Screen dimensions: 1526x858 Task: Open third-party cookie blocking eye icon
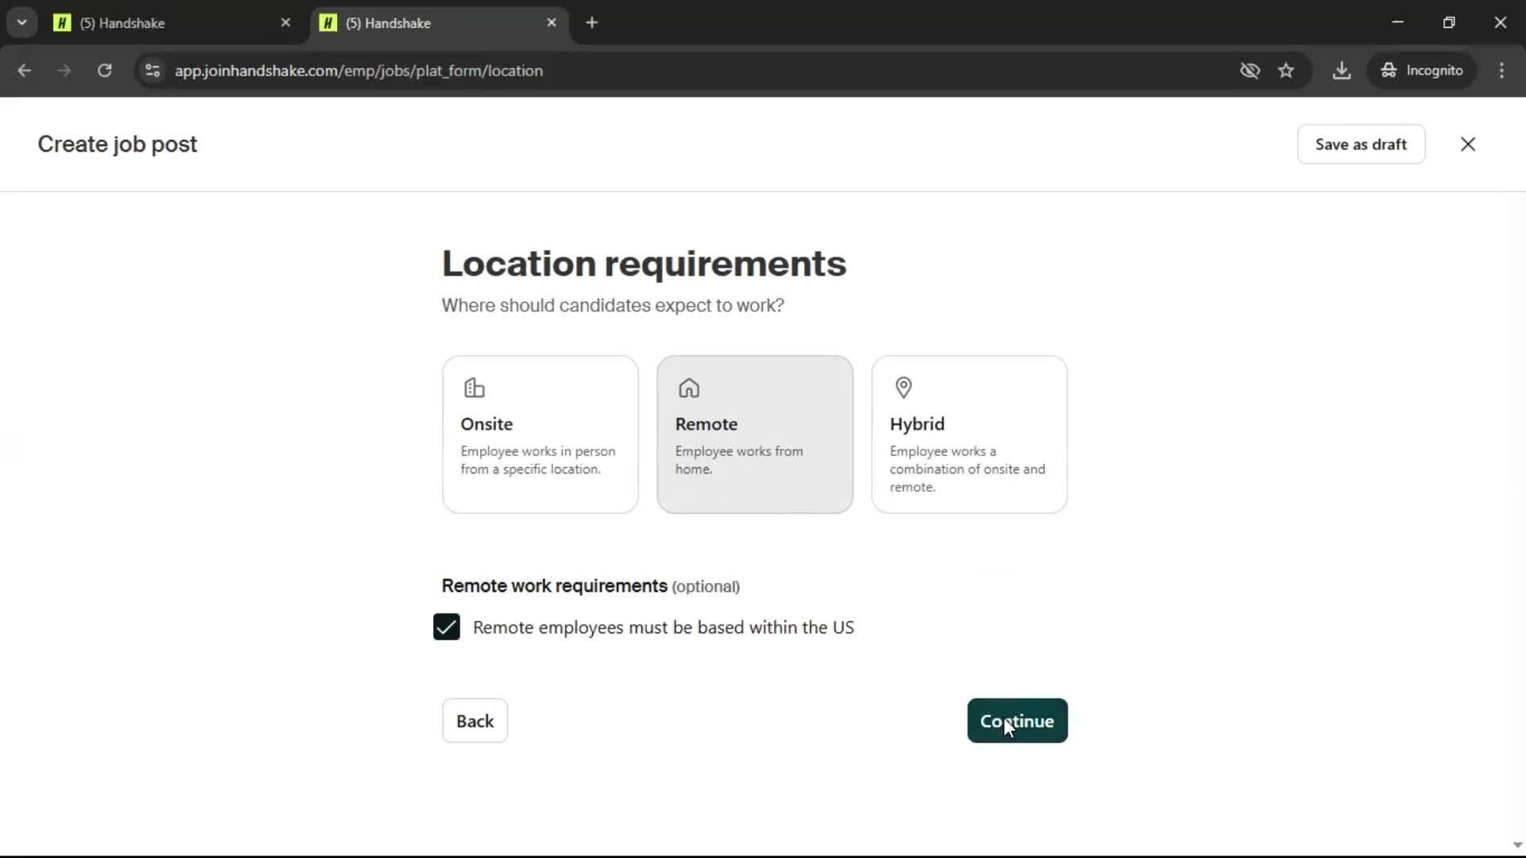pos(1249,71)
